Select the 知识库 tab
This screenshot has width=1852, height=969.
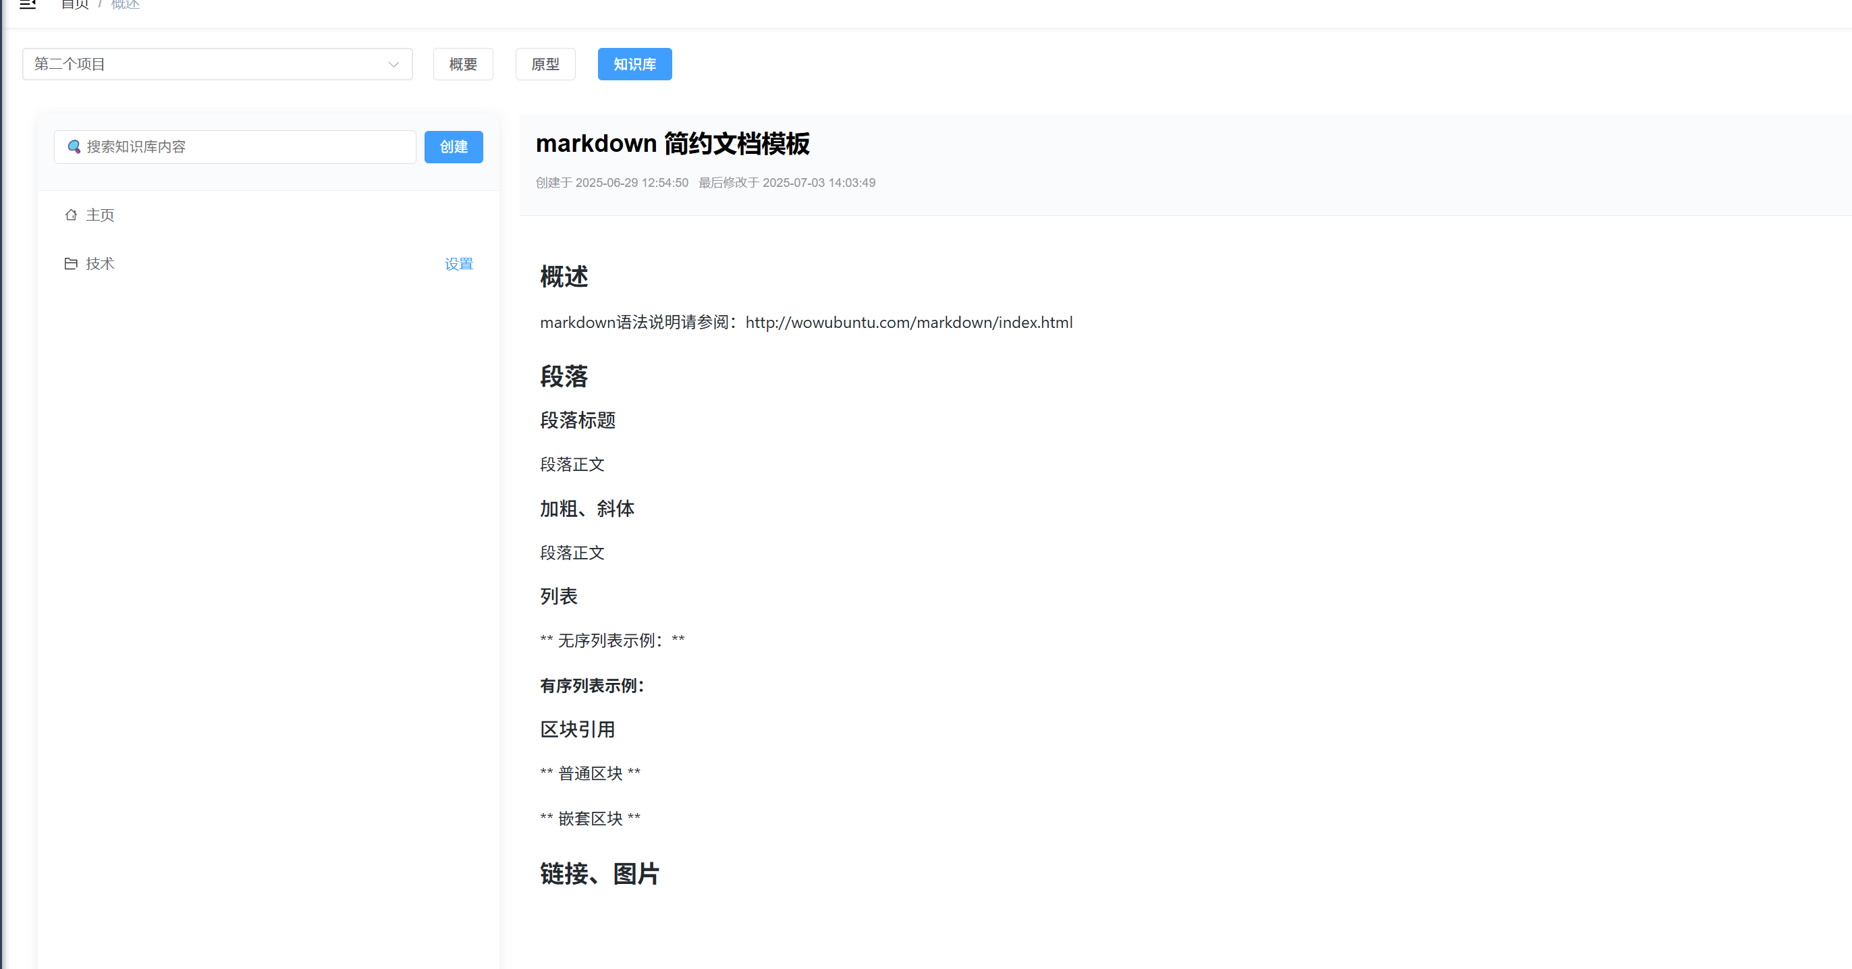[x=635, y=64]
